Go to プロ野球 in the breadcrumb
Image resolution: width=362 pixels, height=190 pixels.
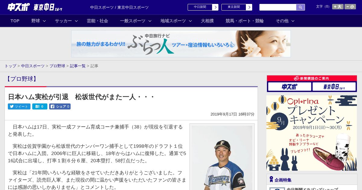(57, 66)
